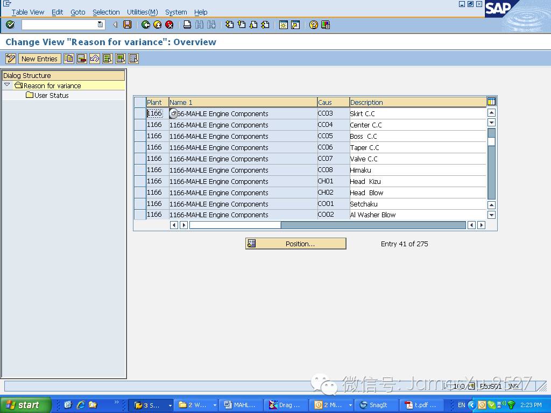Click the table vertical scrollbar thumb

click(x=492, y=141)
